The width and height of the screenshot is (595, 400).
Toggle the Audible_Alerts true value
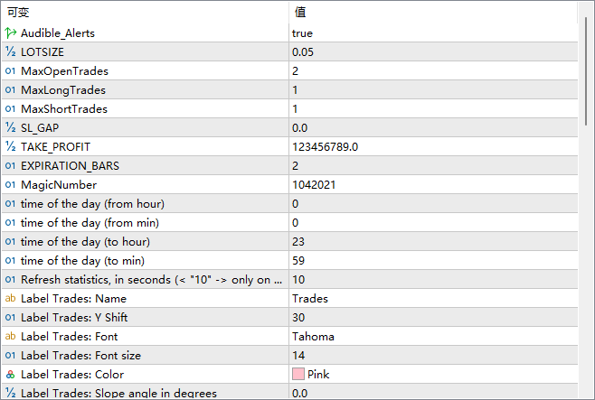coord(302,33)
